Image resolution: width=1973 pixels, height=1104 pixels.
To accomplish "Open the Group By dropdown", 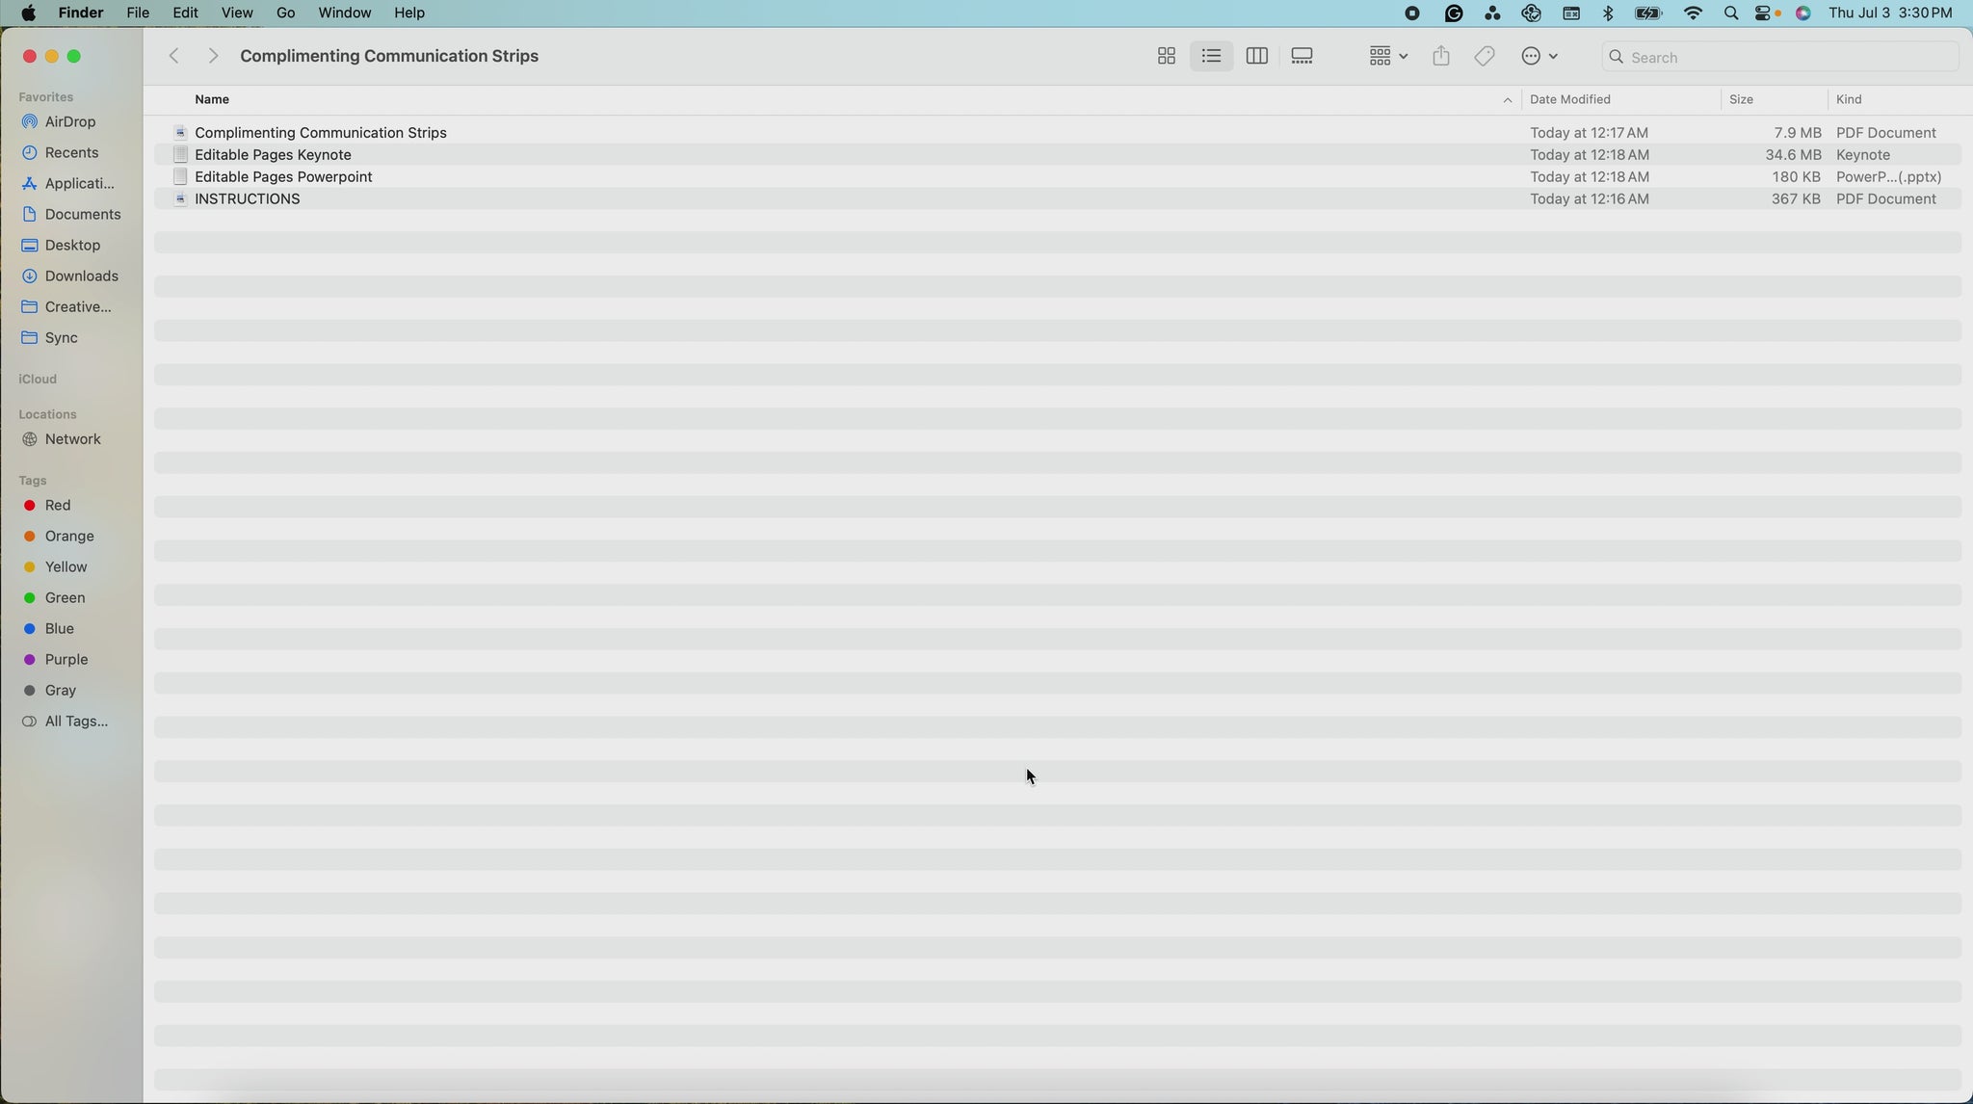I will tap(1387, 57).
